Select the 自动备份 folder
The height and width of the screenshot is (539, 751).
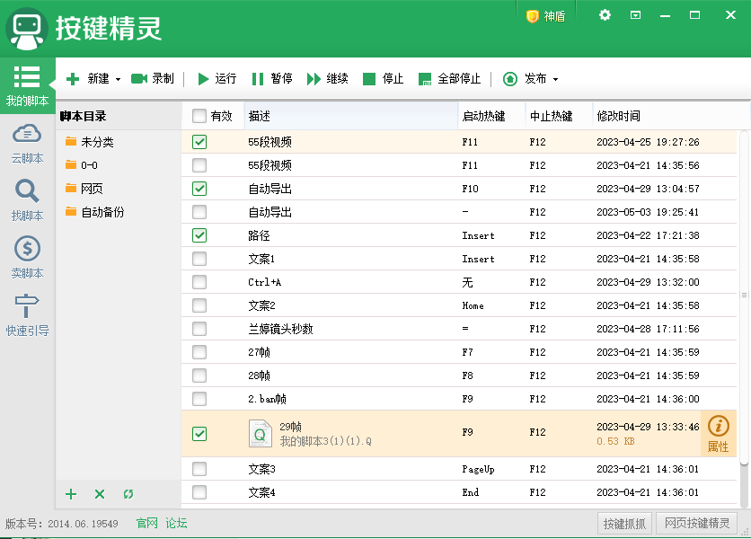[x=95, y=212]
